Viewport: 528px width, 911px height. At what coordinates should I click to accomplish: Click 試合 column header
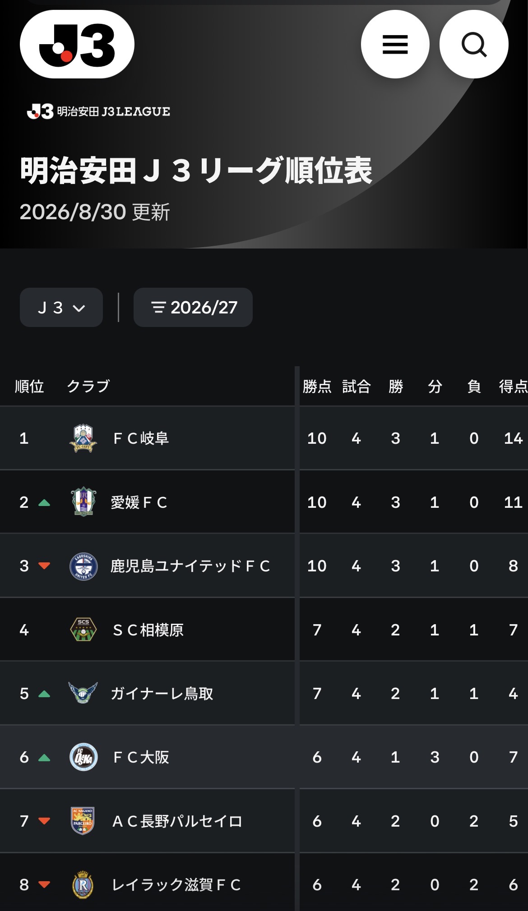pyautogui.click(x=356, y=386)
